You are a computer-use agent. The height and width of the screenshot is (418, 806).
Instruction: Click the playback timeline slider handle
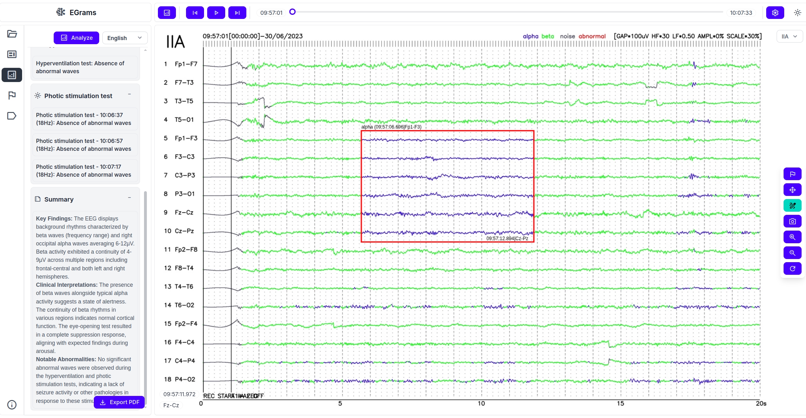[x=292, y=12]
